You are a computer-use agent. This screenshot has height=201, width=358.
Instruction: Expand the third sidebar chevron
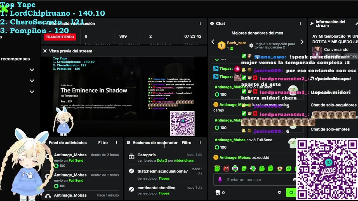(32, 92)
